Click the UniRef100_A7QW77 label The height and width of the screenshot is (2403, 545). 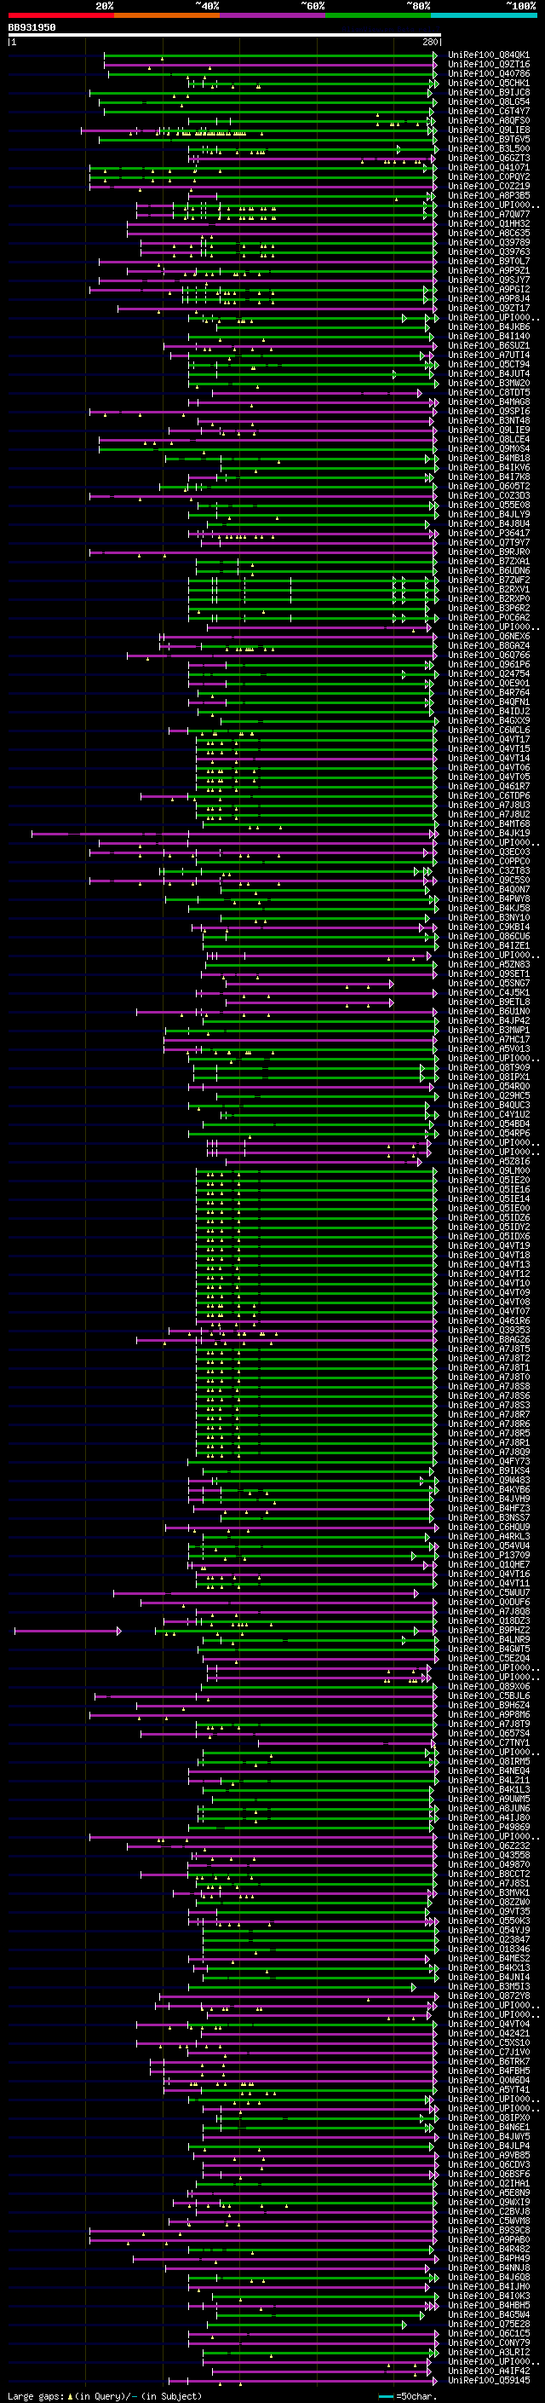click(489, 215)
